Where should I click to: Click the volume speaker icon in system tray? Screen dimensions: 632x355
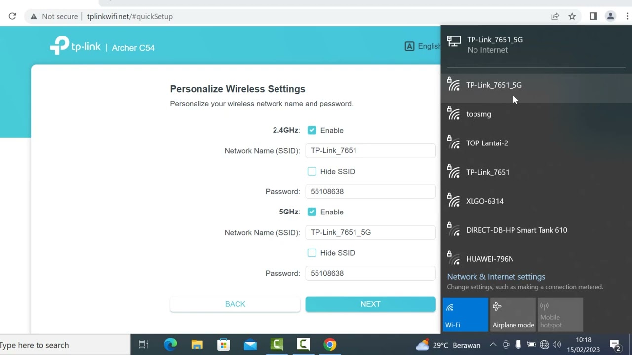coord(557,345)
